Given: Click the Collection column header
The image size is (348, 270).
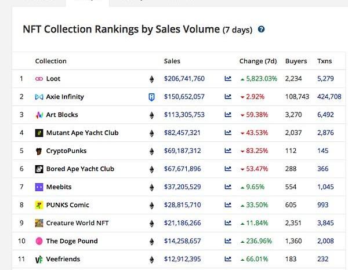Looking at the screenshot, I should [50, 61].
